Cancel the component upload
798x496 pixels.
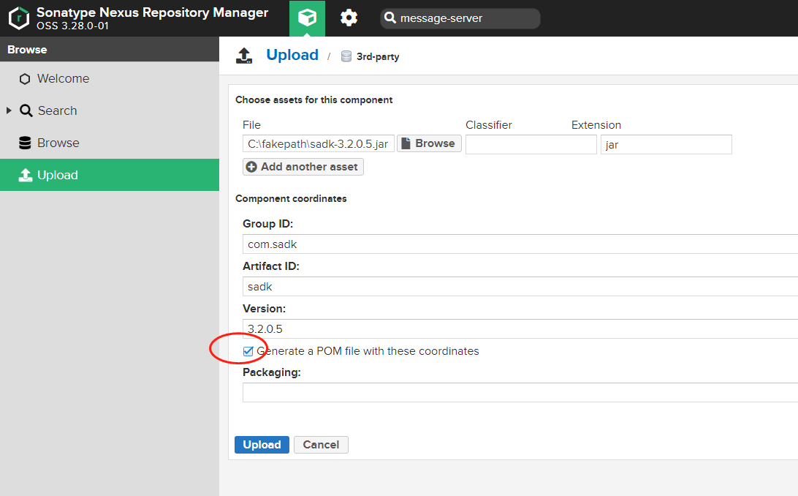(x=321, y=445)
